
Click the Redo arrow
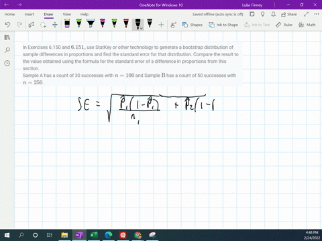tap(19, 25)
